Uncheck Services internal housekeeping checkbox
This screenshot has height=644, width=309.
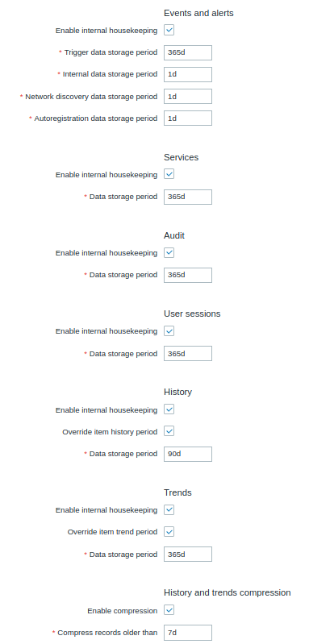coord(169,174)
